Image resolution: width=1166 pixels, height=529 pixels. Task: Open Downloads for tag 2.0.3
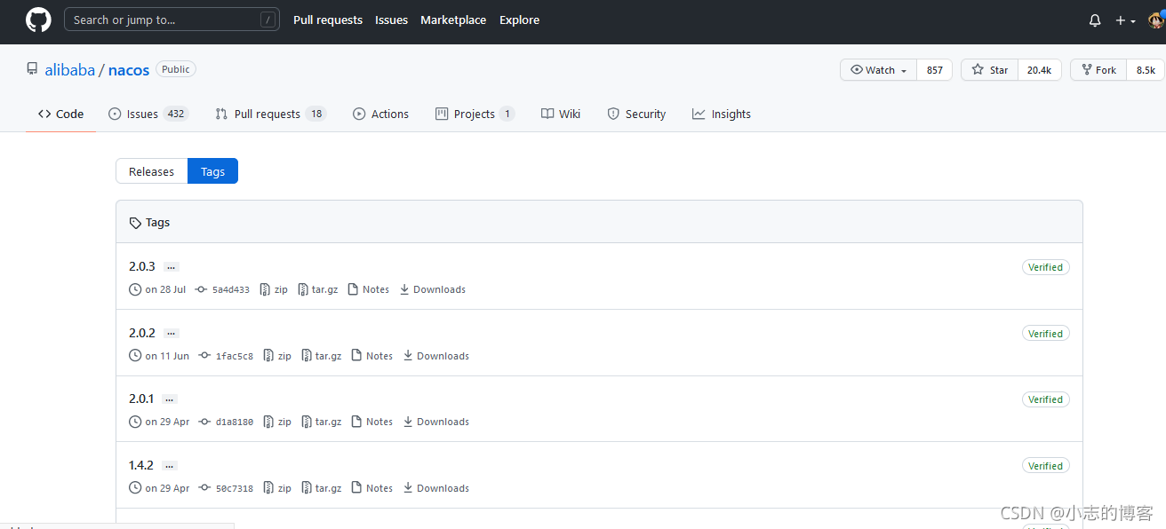(x=433, y=289)
